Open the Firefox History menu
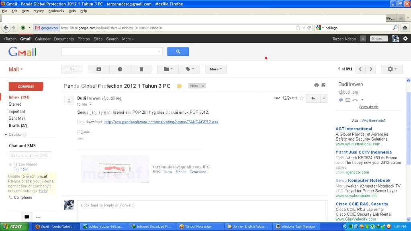 point(38,11)
